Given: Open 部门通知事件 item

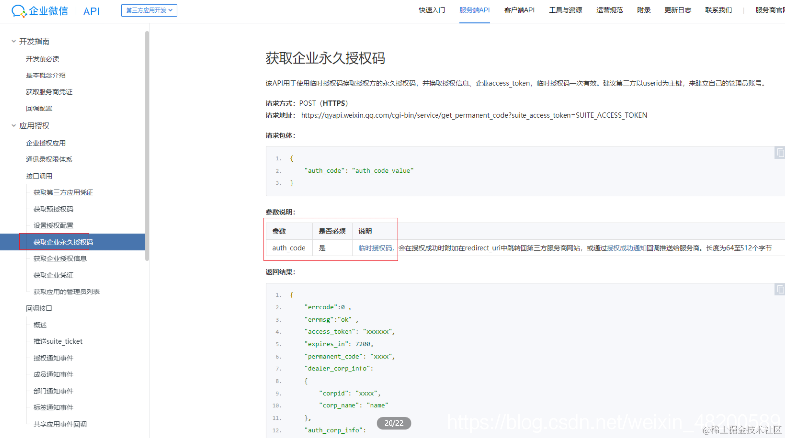Looking at the screenshot, I should click(53, 391).
